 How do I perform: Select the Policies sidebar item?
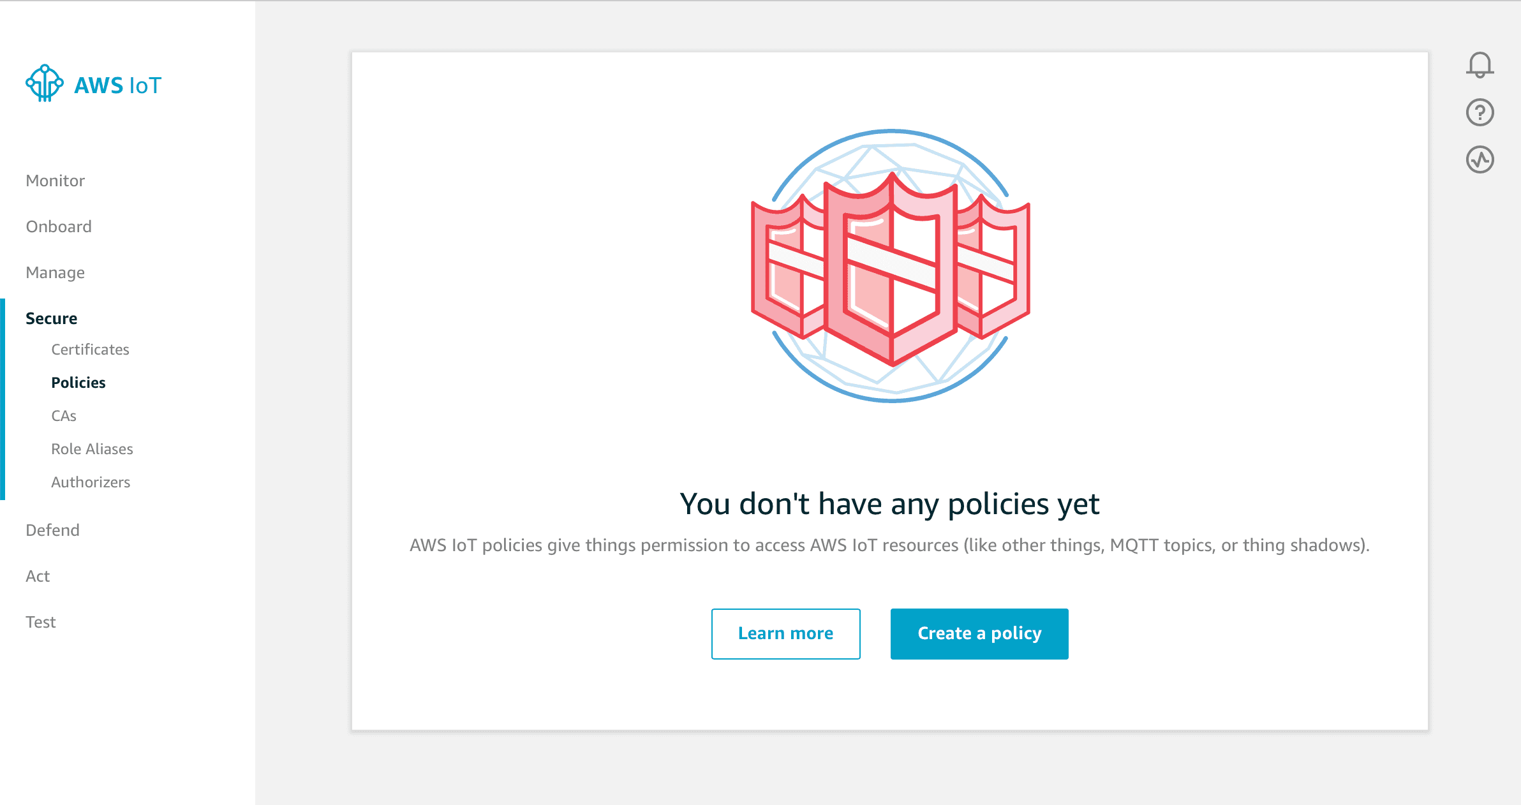(78, 383)
